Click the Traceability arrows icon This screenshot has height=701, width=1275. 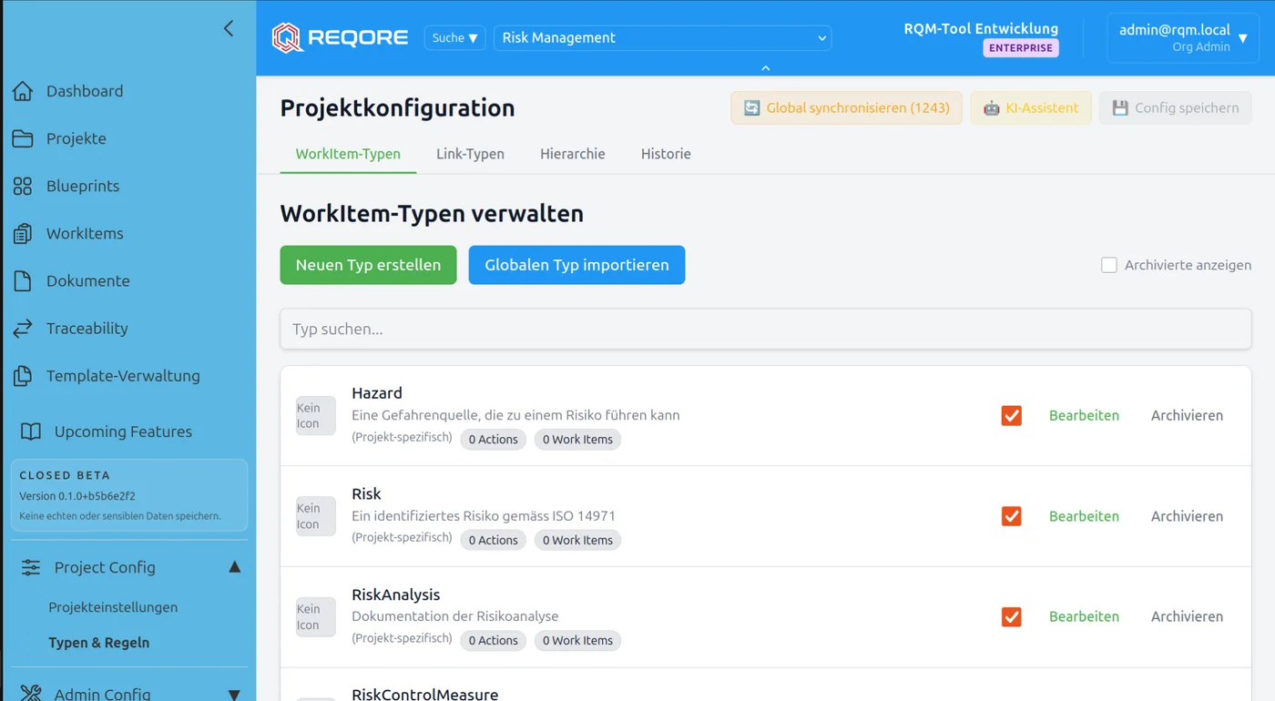click(x=23, y=328)
